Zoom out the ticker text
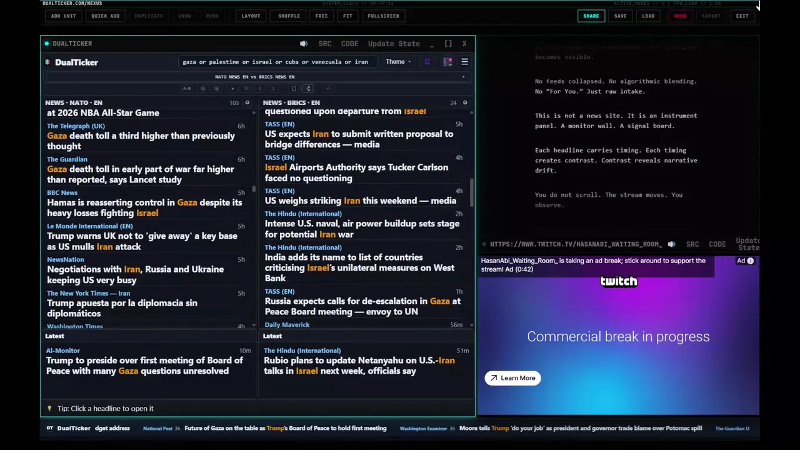The image size is (800, 450). click(x=203, y=89)
